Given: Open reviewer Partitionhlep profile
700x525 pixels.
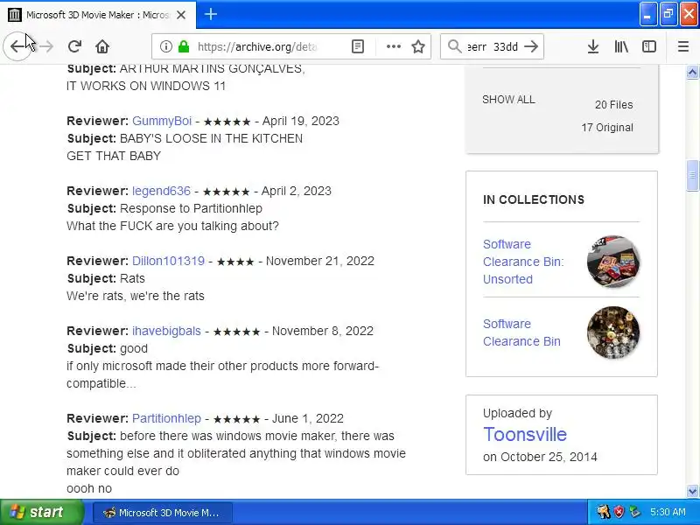Looking at the screenshot, I should (166, 418).
